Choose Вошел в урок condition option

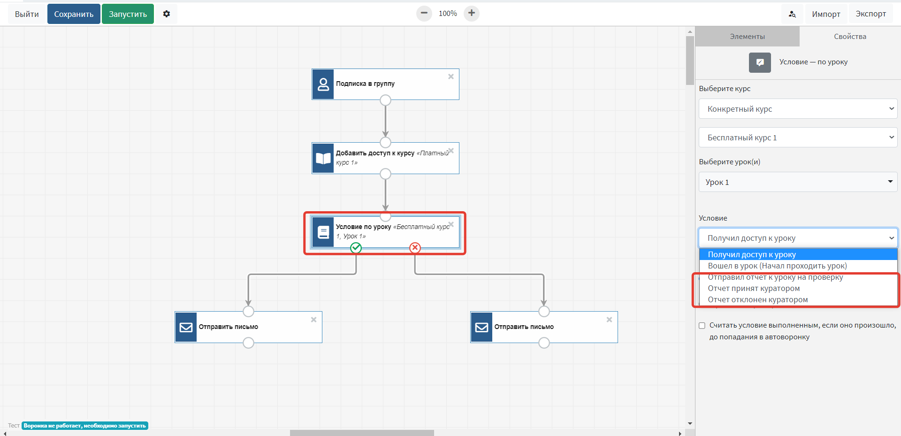pos(777,266)
